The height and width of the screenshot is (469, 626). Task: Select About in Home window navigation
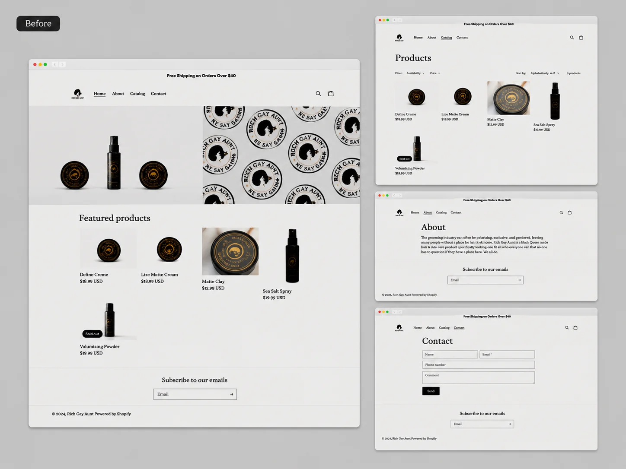point(118,94)
